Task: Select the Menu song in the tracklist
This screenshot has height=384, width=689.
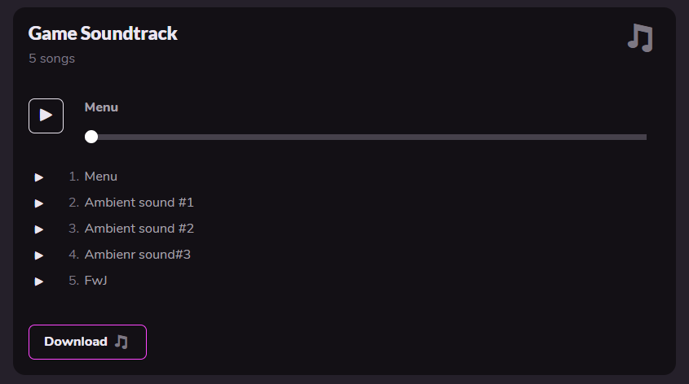Action: pyautogui.click(x=101, y=177)
